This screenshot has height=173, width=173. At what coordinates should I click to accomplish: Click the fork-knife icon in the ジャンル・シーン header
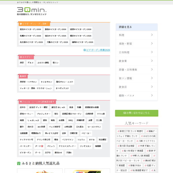click(x=21, y=102)
